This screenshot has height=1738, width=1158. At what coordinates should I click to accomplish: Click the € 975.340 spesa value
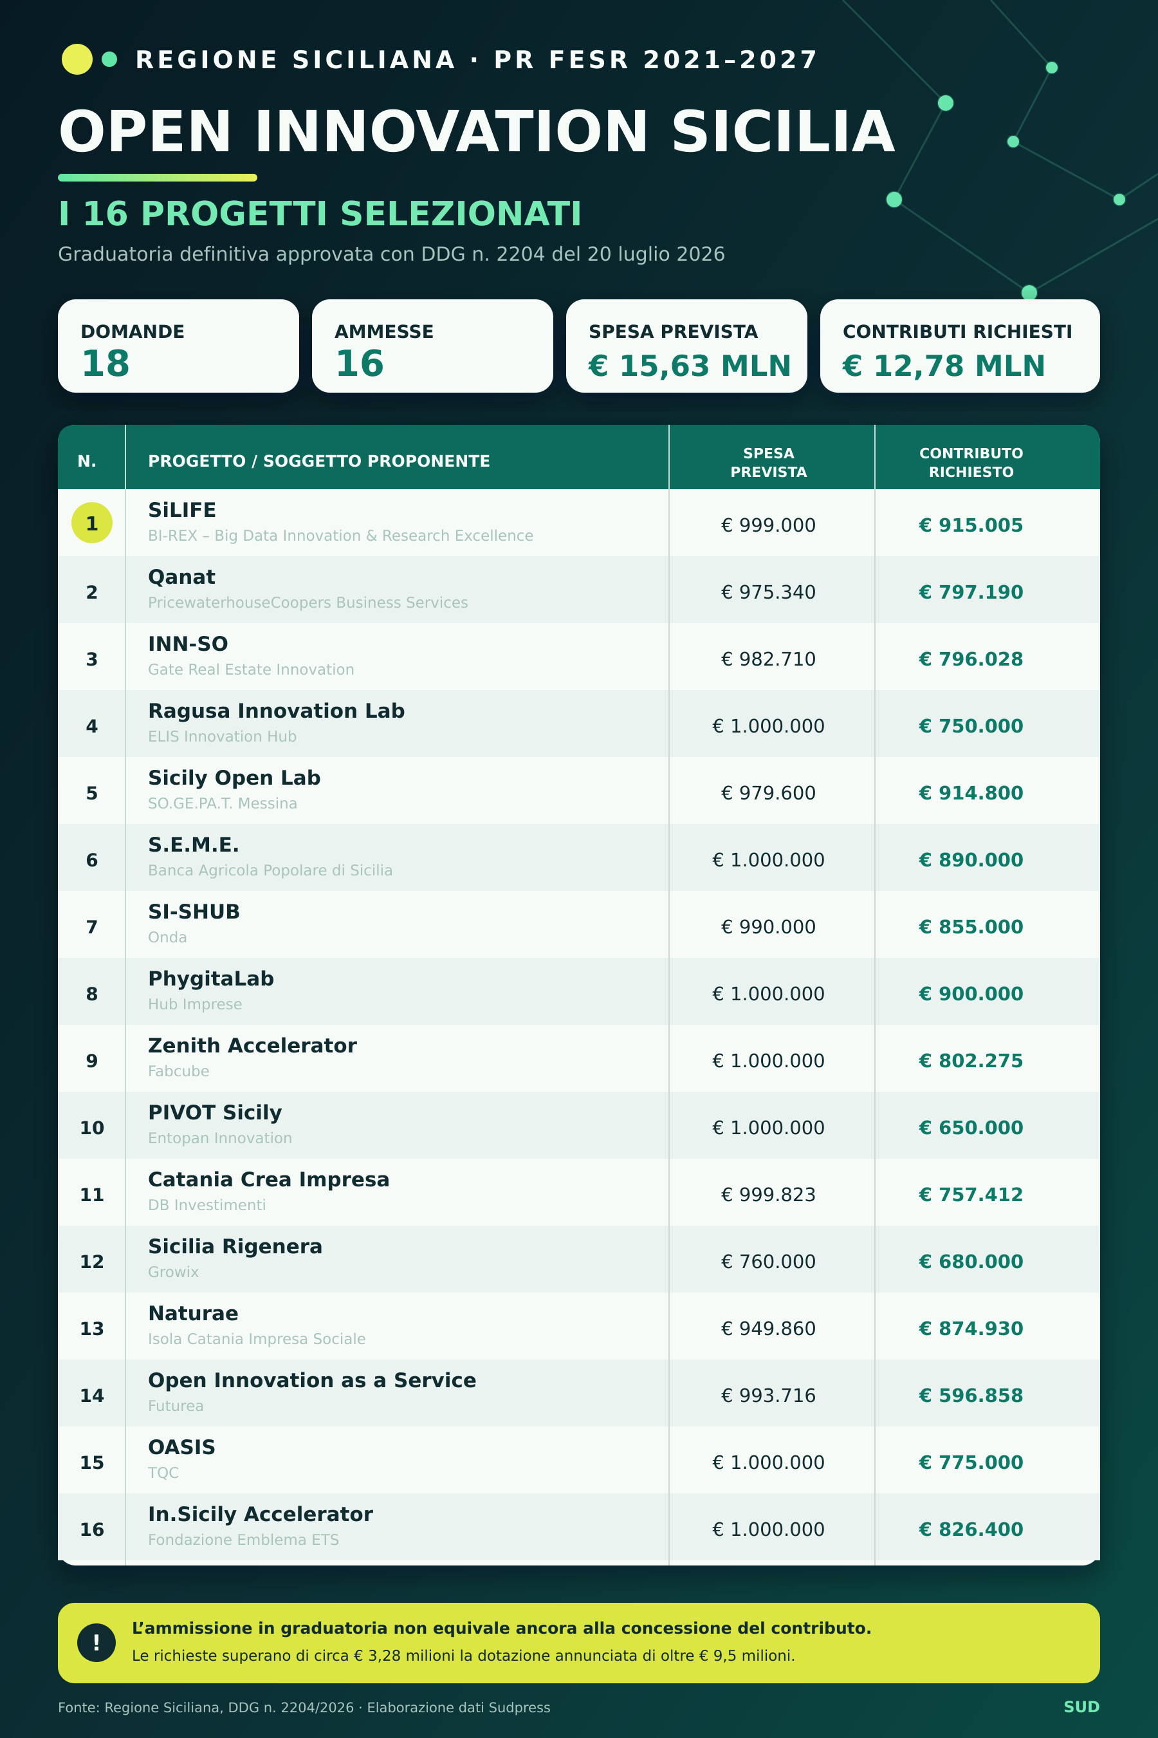[769, 592]
